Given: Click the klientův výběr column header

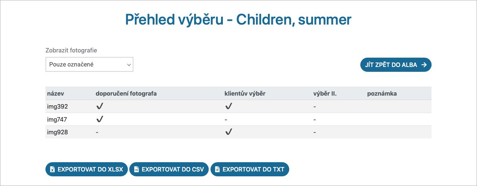Looking at the screenshot, I should (245, 94).
